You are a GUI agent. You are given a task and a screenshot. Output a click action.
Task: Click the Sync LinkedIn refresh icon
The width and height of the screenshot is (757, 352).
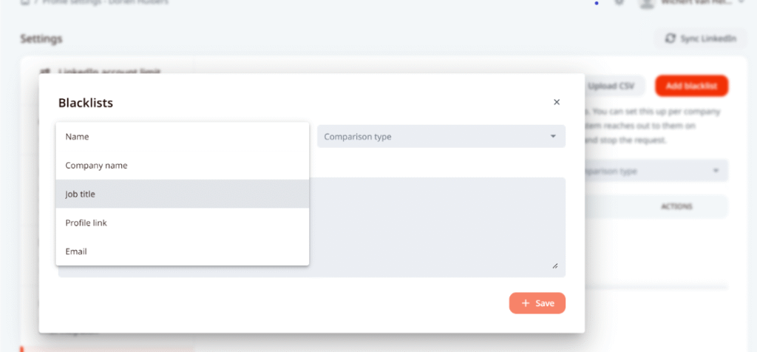click(671, 38)
